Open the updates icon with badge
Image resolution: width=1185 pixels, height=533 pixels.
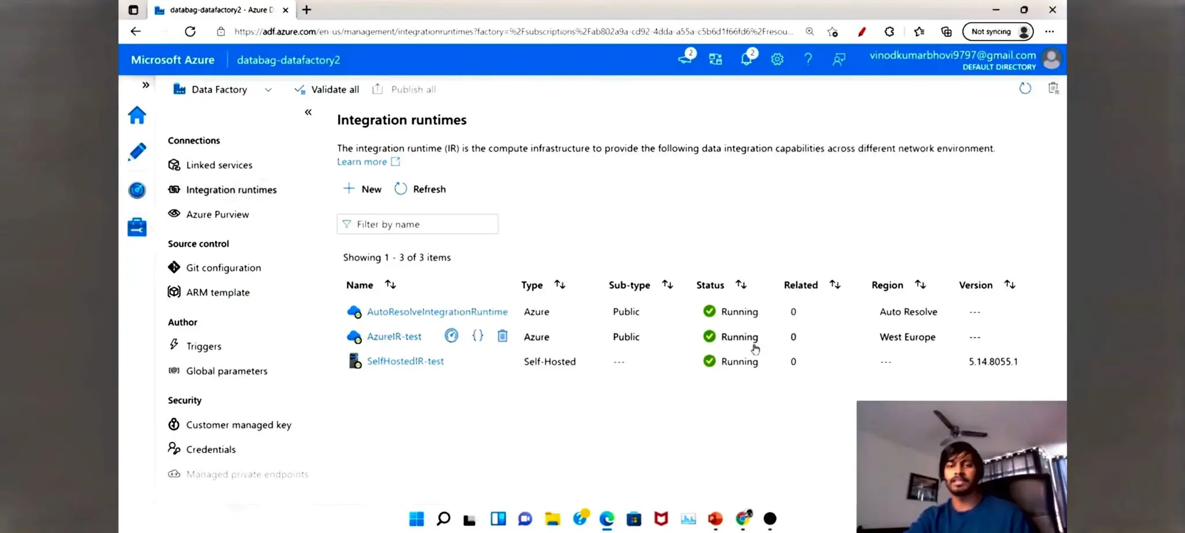coord(686,58)
